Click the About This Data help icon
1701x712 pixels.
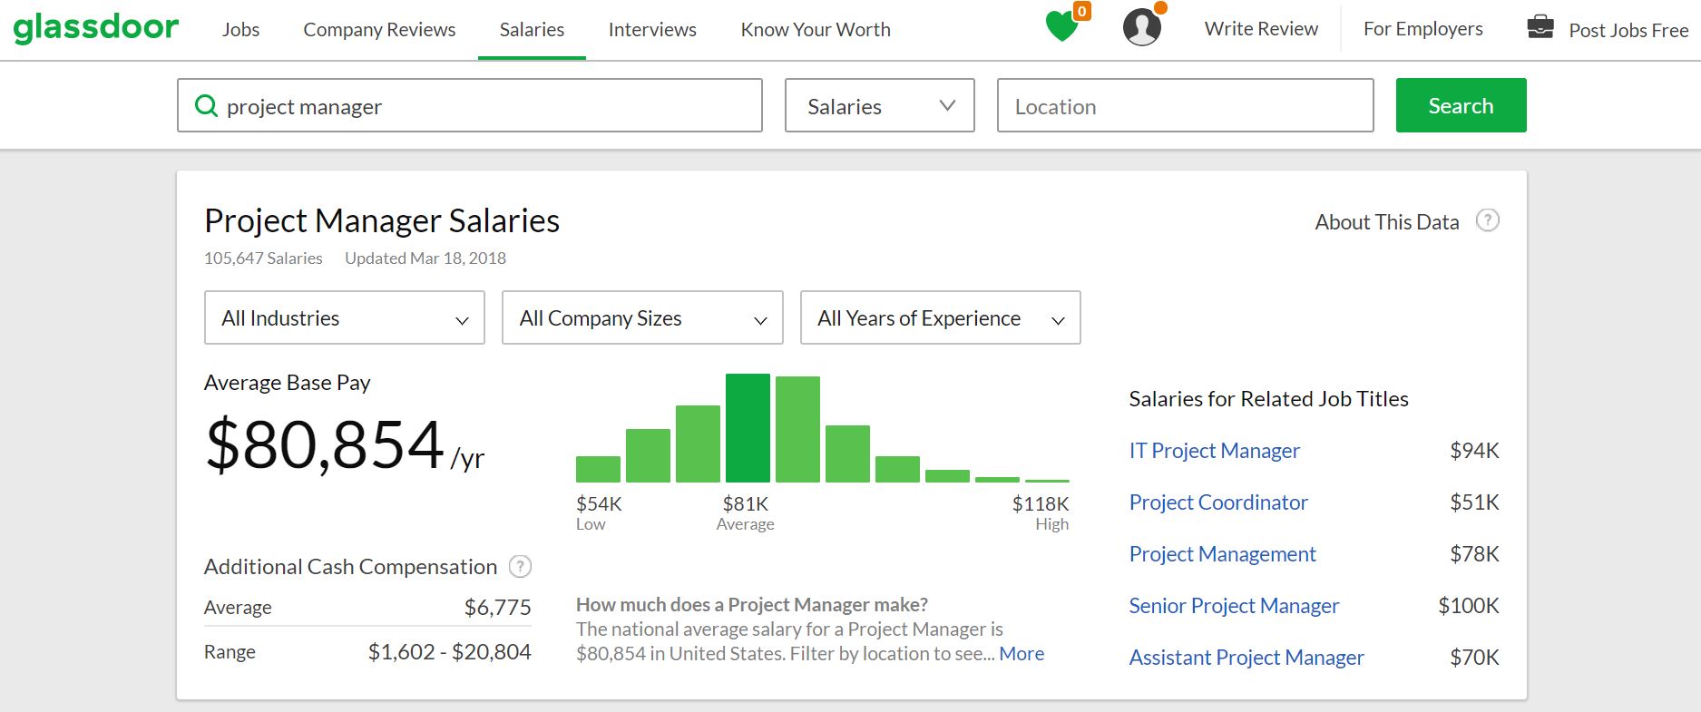pyautogui.click(x=1488, y=220)
